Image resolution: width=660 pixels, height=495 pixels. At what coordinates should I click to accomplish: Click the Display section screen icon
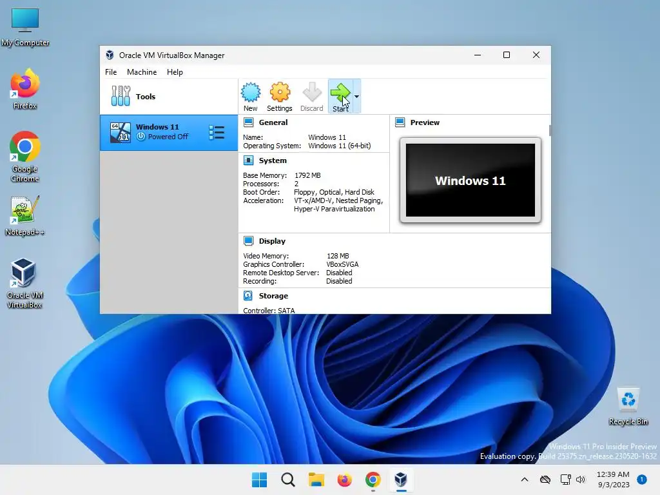pyautogui.click(x=248, y=241)
